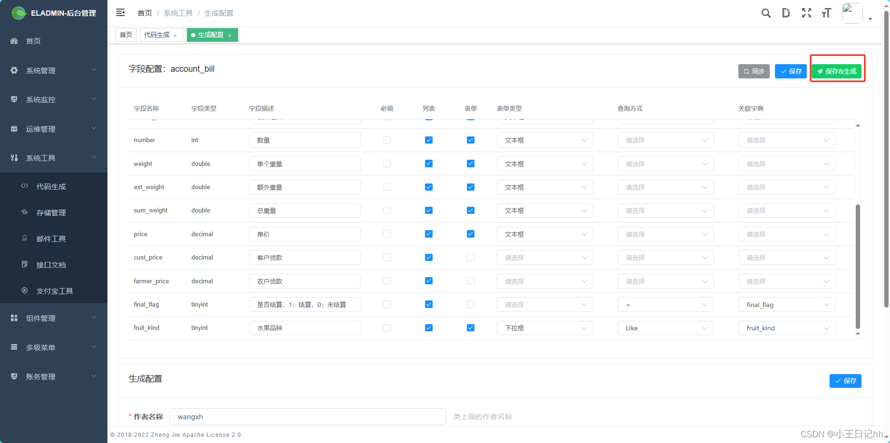Viewport: 890px width, 443px height.
Task: Open 存储管理 submenu item
Action: (54, 212)
